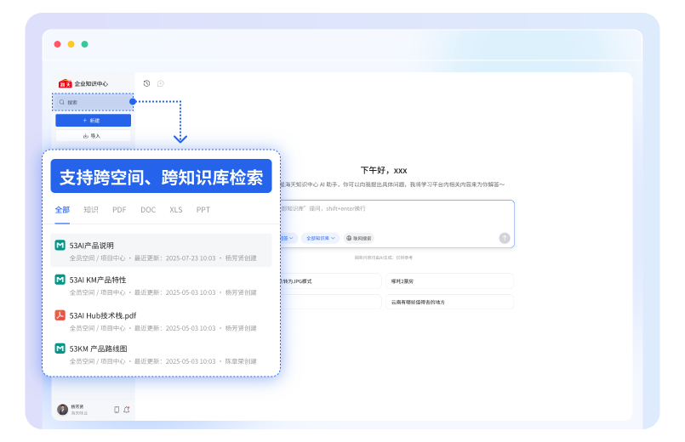Switch to the XLS tab
Screen dimensions: 685x442
point(176,210)
